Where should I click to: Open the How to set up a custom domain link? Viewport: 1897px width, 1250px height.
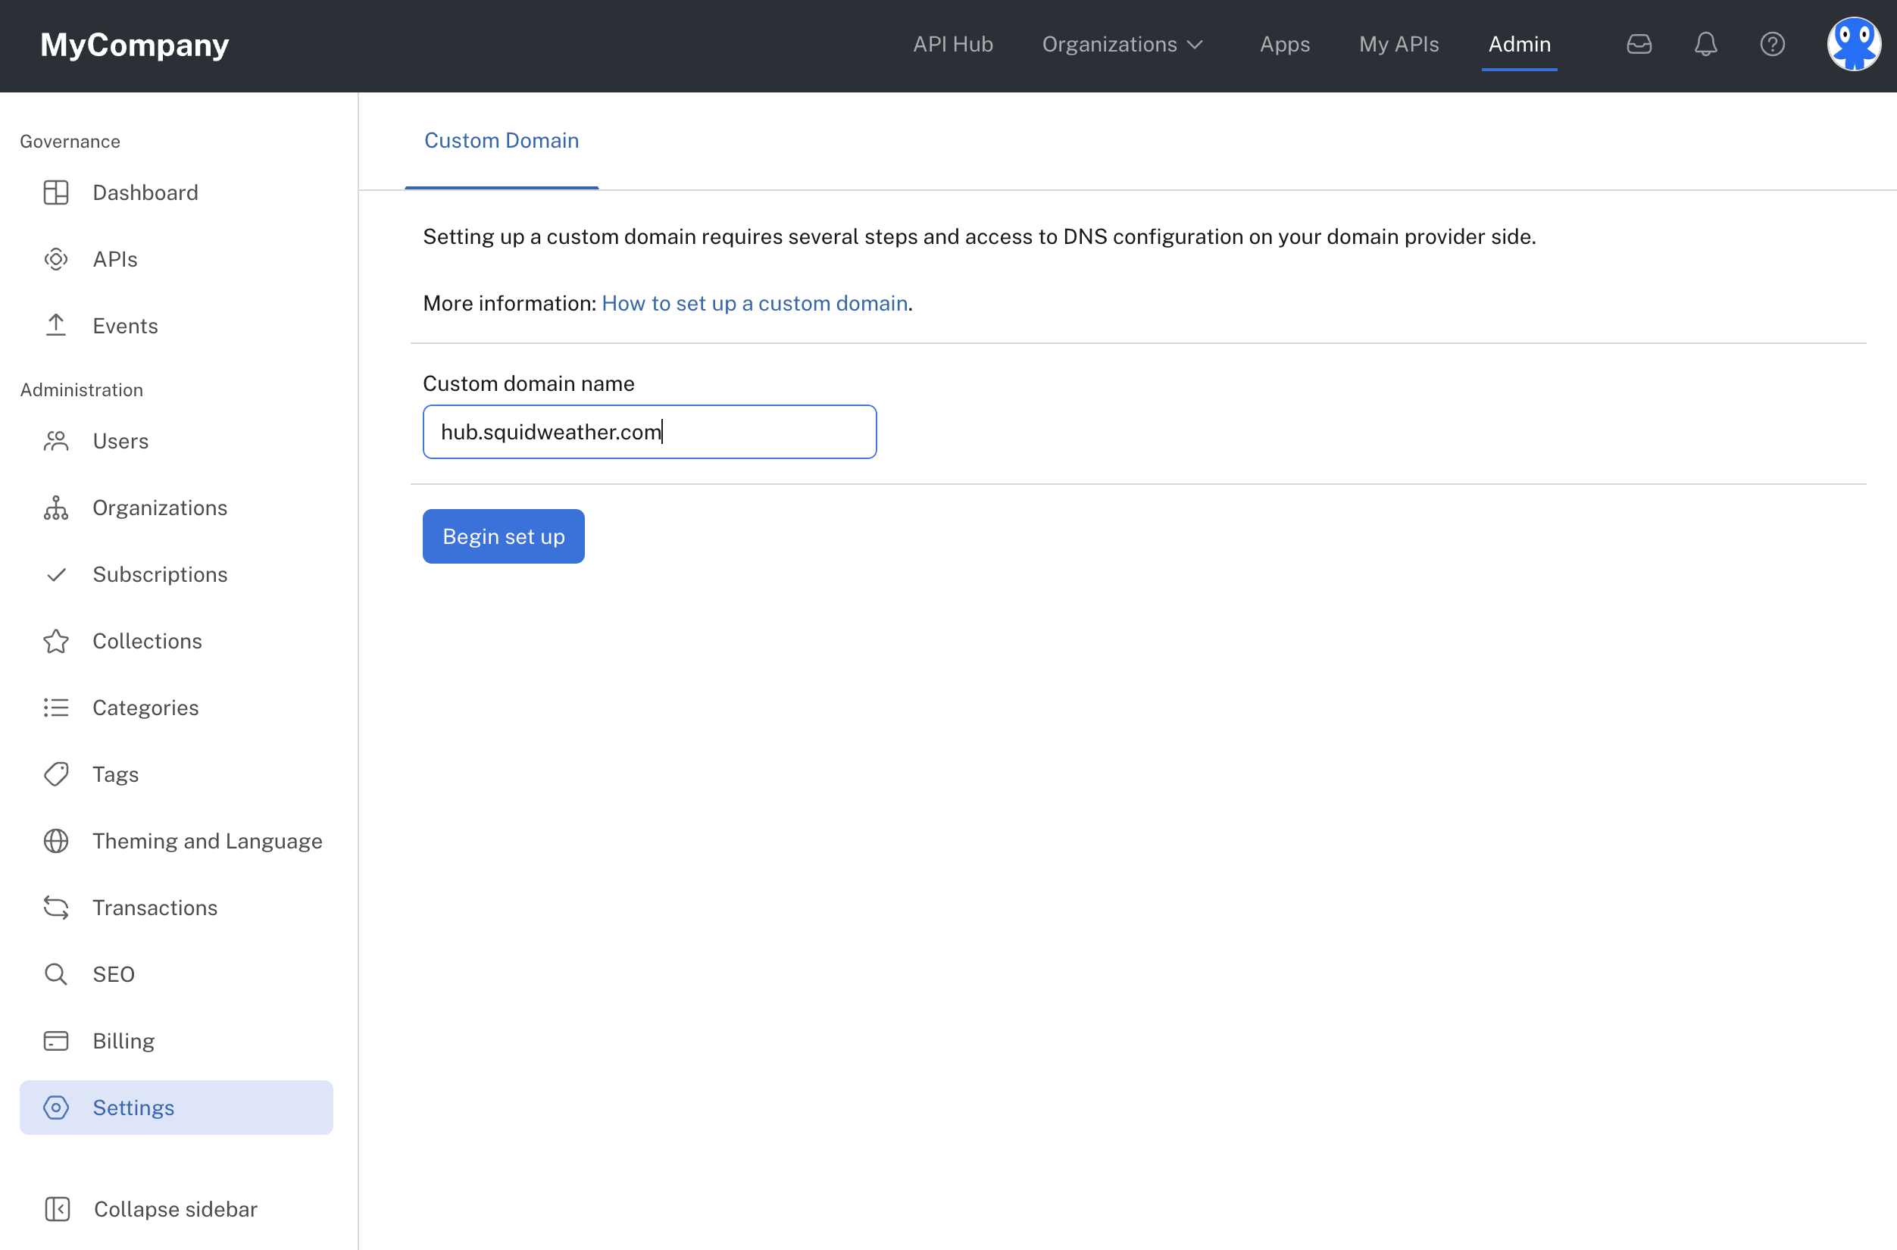click(753, 303)
